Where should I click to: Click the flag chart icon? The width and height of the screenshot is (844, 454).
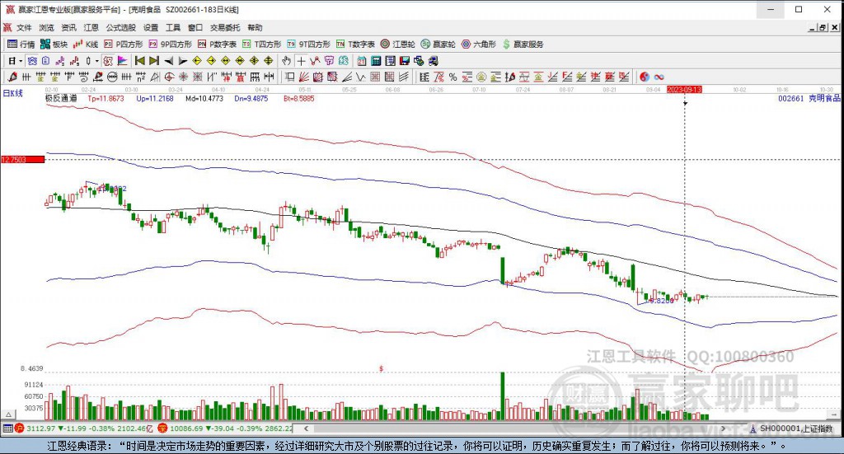122,61
